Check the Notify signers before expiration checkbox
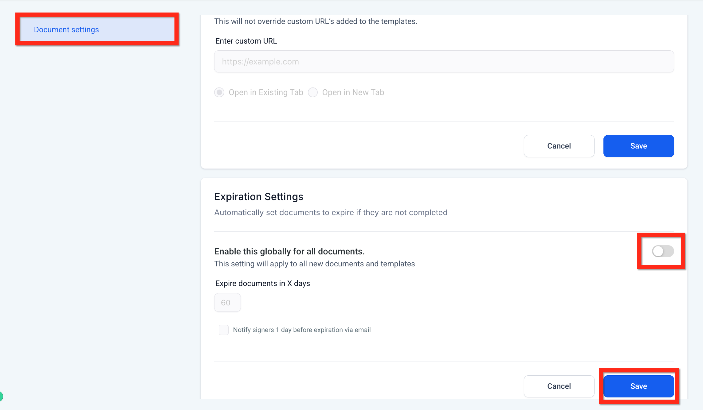703x410 pixels. pos(224,330)
